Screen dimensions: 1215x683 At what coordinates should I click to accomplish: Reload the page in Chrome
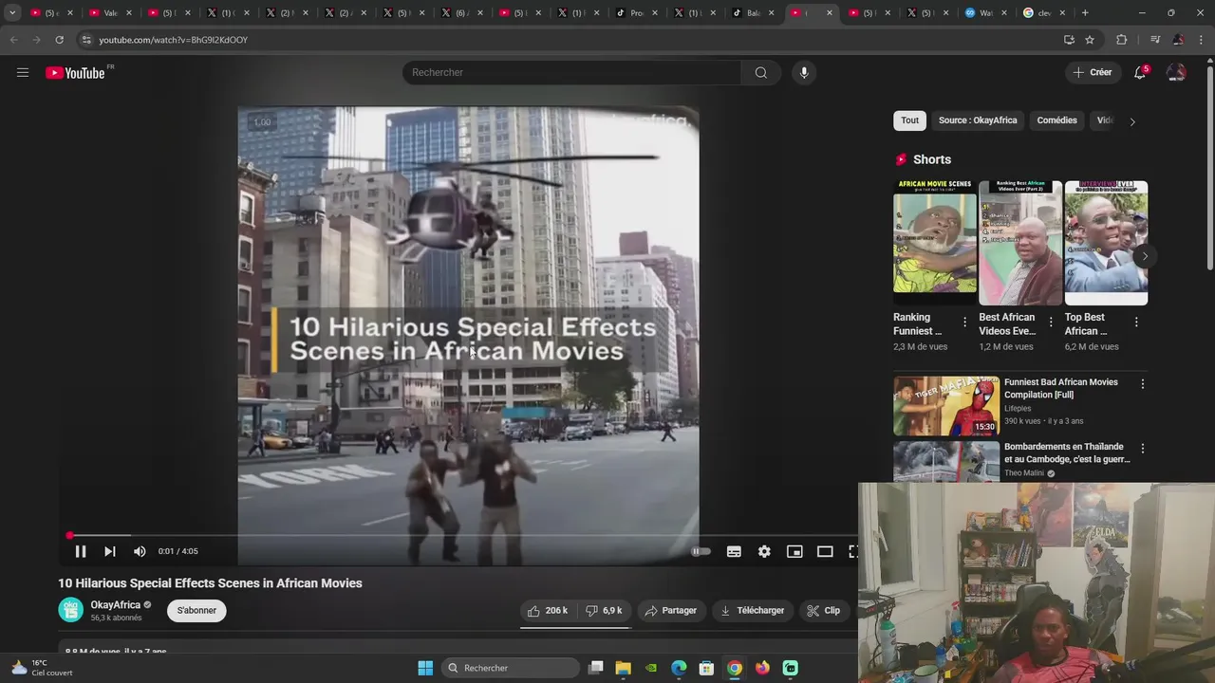tap(59, 40)
